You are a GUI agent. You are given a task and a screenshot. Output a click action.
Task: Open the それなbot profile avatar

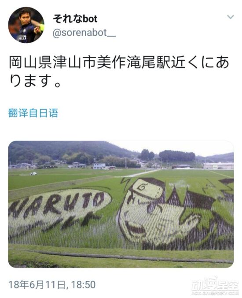tap(26, 25)
